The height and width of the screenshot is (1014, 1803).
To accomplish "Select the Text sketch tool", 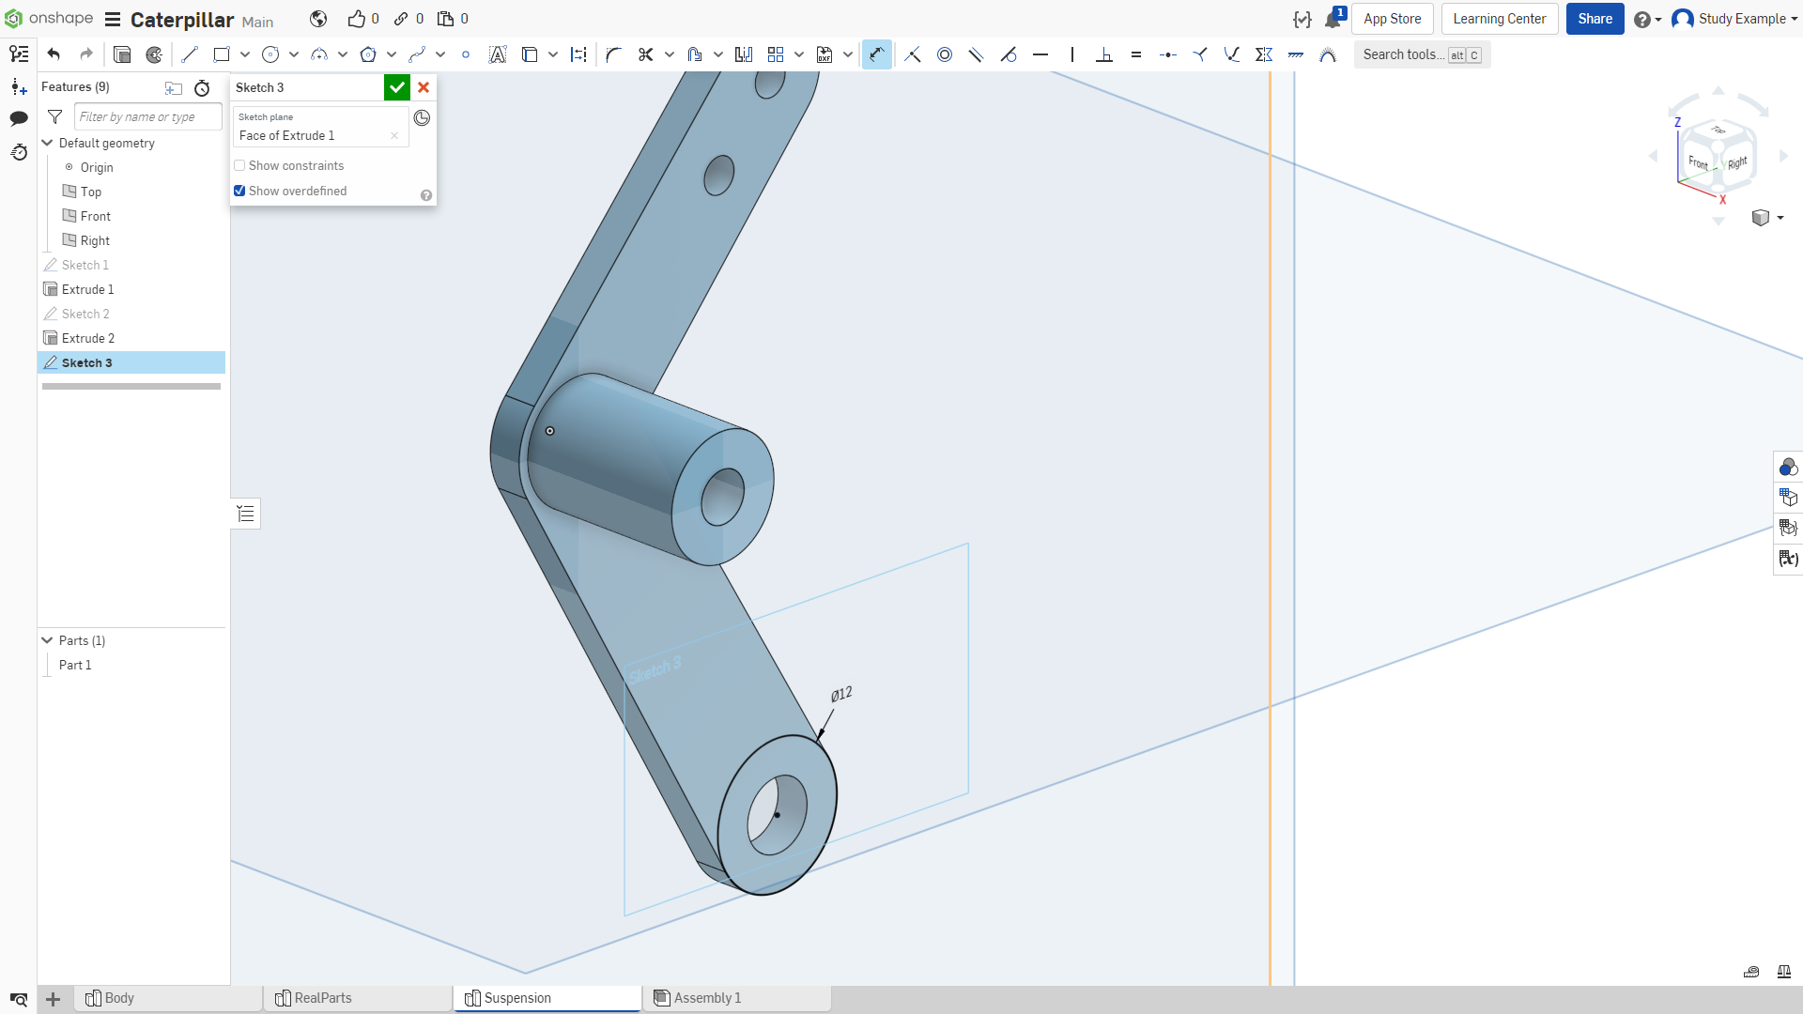I will (498, 54).
